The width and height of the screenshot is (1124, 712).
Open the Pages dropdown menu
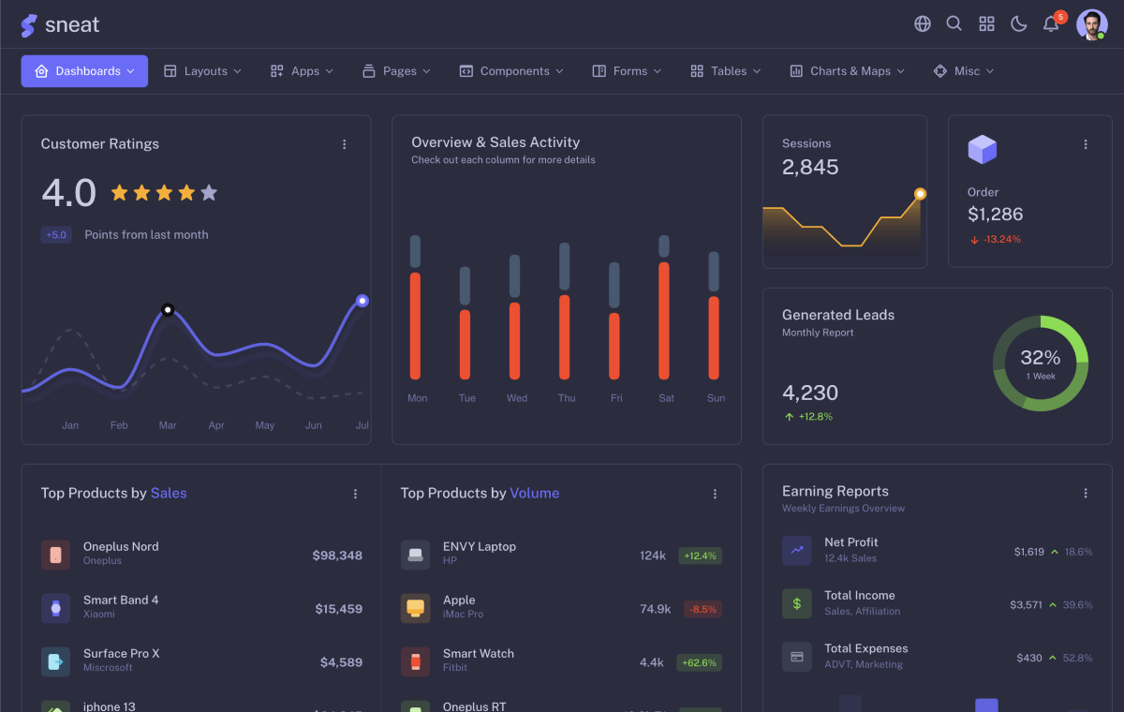click(x=396, y=70)
